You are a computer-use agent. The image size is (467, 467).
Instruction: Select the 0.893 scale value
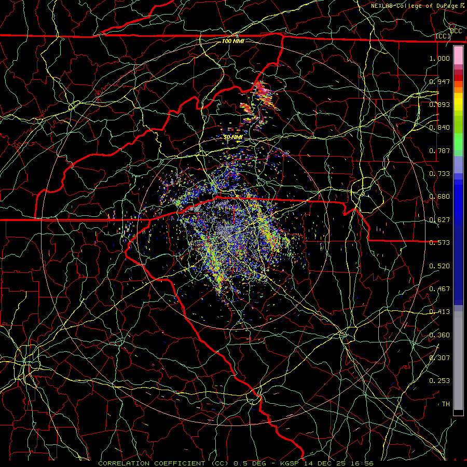pos(439,104)
